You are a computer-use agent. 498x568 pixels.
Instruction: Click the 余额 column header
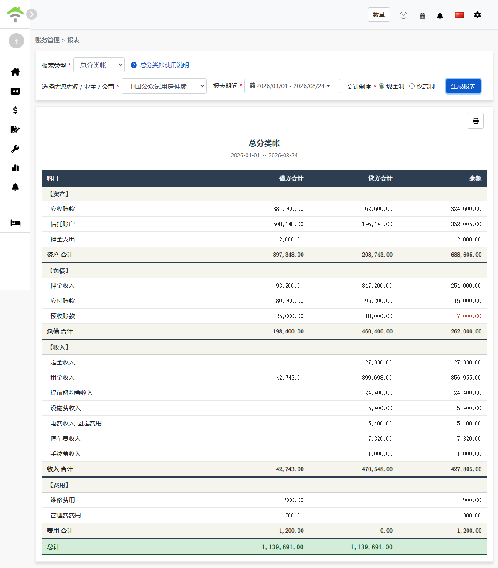[x=475, y=178]
